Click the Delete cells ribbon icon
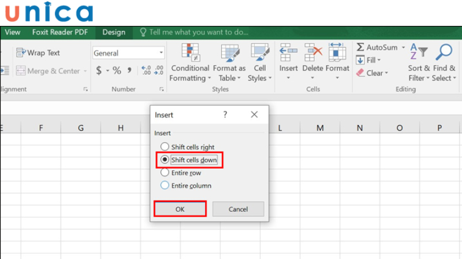The width and height of the screenshot is (462, 259). click(x=313, y=52)
